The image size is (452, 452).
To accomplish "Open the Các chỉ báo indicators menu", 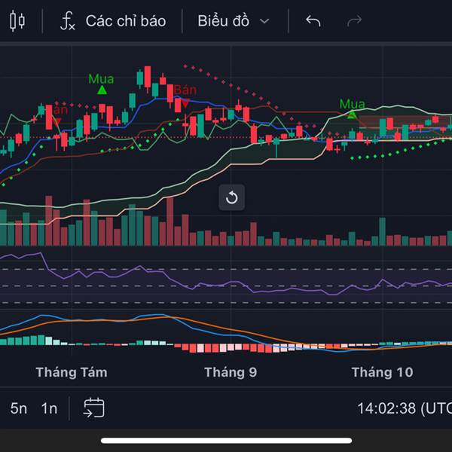I will (x=113, y=21).
